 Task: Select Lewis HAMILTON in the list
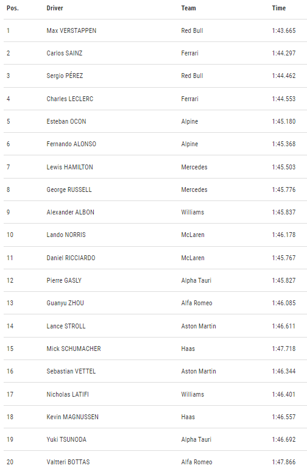pos(69,167)
